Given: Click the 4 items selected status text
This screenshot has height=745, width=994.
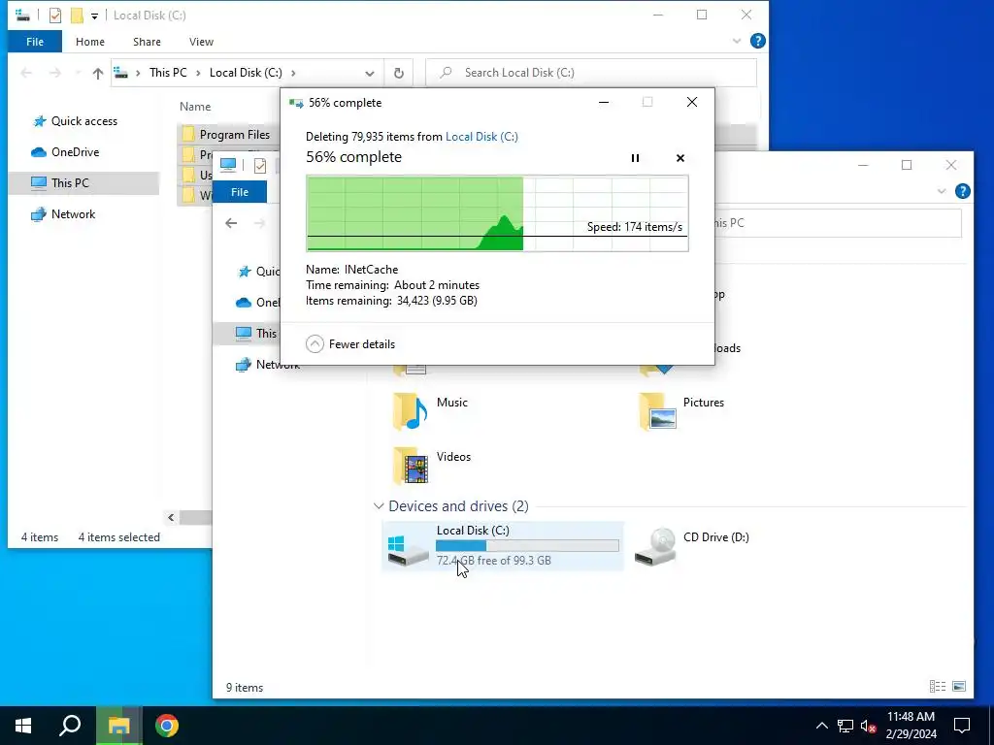Looking at the screenshot, I should (119, 537).
